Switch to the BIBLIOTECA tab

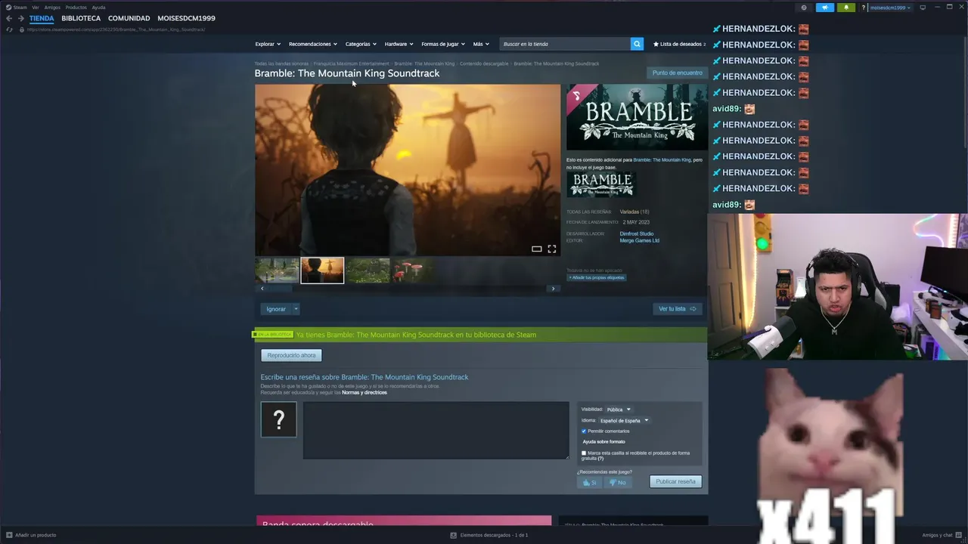pyautogui.click(x=81, y=18)
